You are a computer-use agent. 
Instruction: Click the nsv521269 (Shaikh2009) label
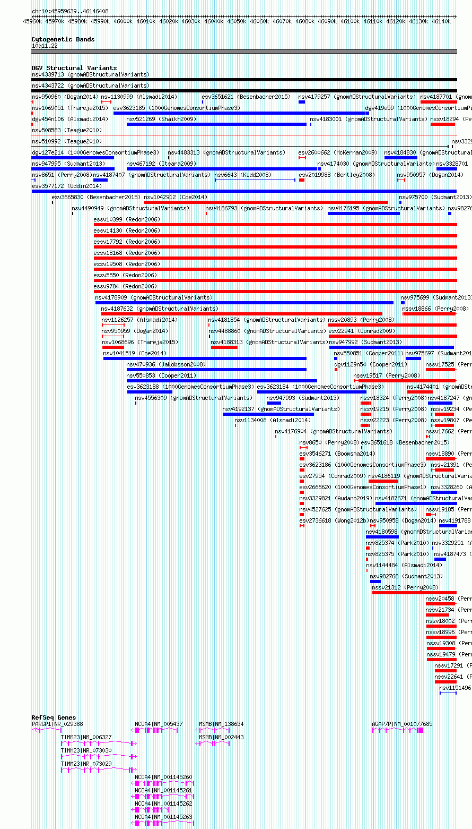(x=161, y=119)
